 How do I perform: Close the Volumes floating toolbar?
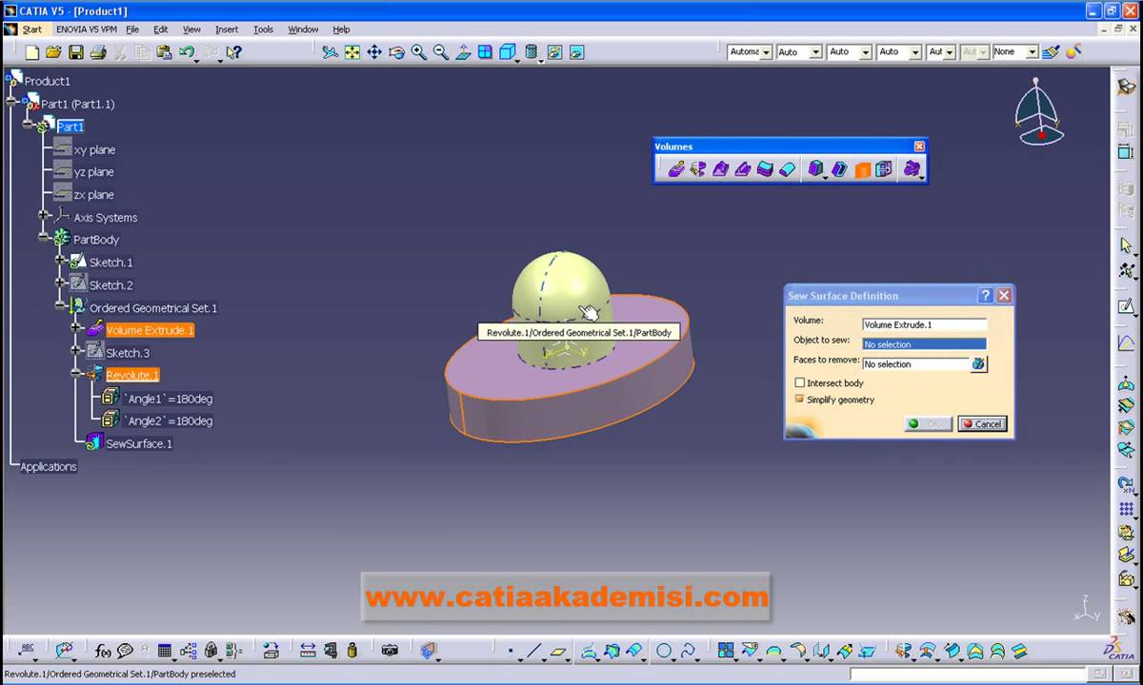[919, 147]
